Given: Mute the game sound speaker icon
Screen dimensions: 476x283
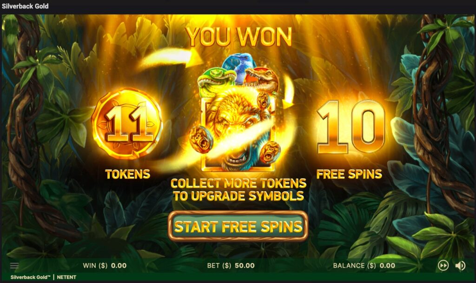Looking at the screenshot, I should [460, 266].
